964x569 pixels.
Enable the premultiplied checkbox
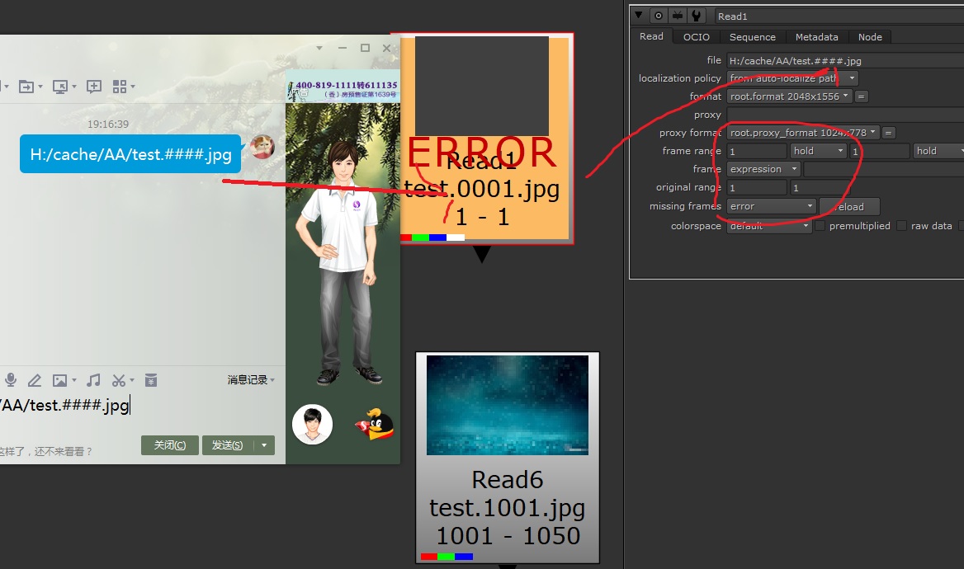pos(820,226)
